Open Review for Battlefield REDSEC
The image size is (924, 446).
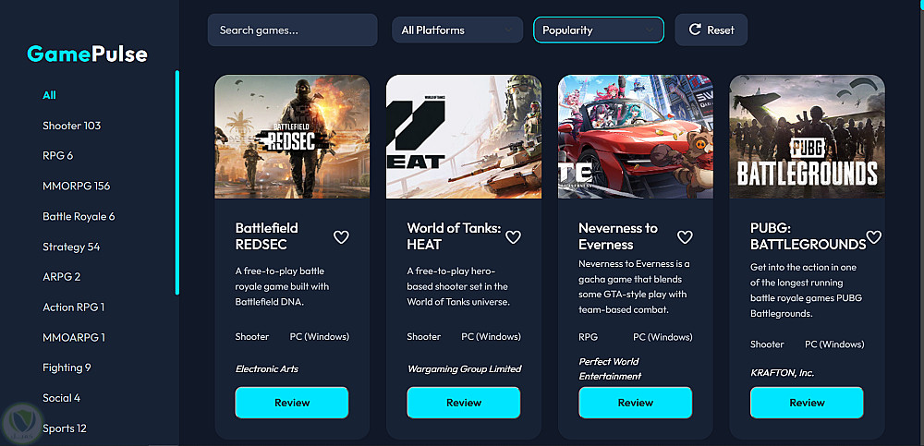[x=292, y=403]
